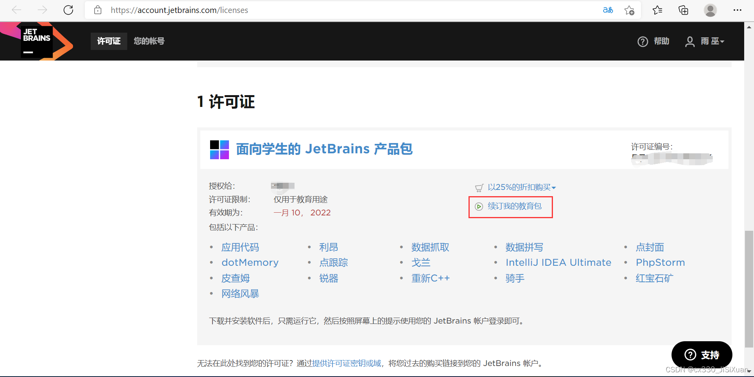This screenshot has width=754, height=377.
Task: Open the 数据拼写 product link
Action: pos(524,247)
